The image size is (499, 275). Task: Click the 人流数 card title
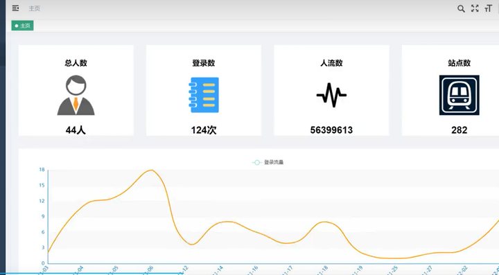click(x=331, y=63)
